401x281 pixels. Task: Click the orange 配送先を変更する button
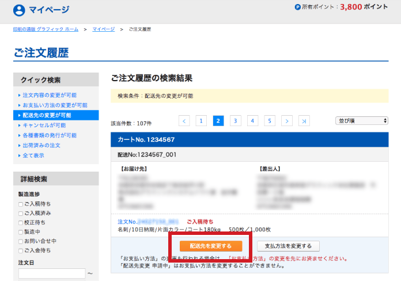210,246
